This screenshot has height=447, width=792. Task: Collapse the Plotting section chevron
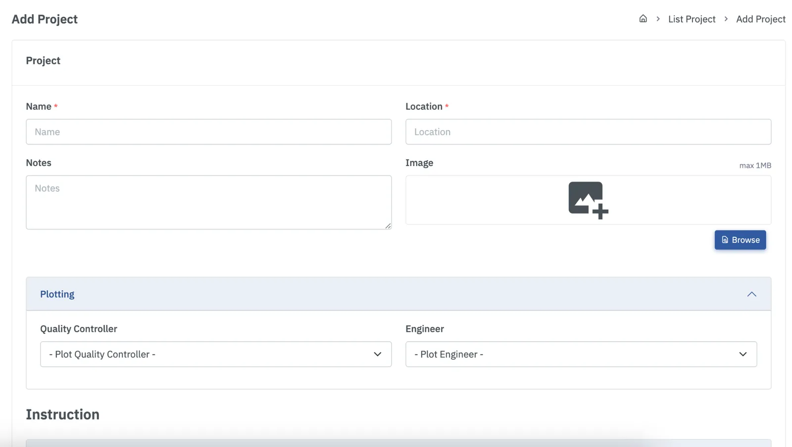(x=751, y=294)
